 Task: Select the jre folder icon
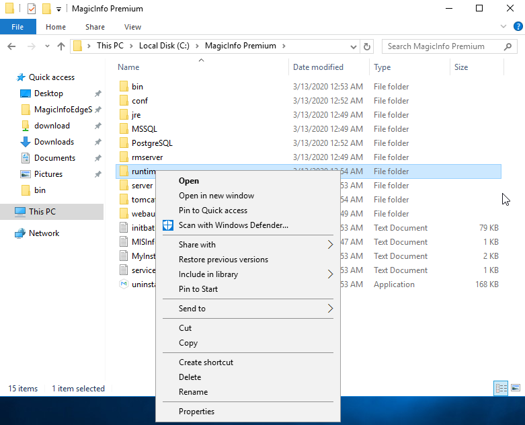(124, 114)
